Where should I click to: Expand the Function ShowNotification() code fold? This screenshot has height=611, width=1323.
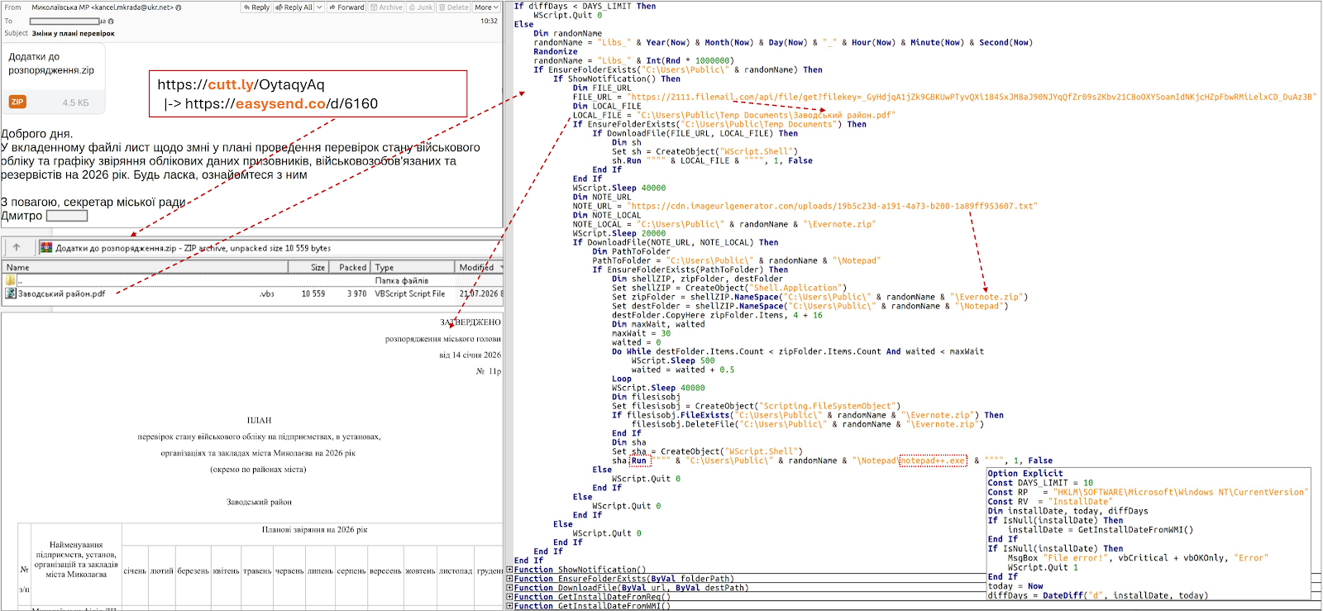pyautogui.click(x=509, y=570)
